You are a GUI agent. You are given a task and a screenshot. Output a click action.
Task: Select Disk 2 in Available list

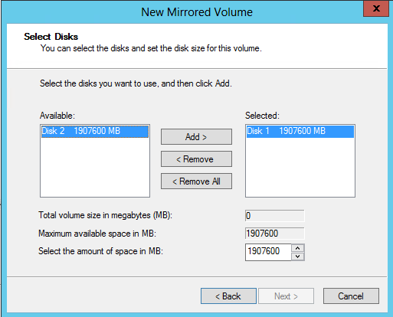[x=95, y=131]
